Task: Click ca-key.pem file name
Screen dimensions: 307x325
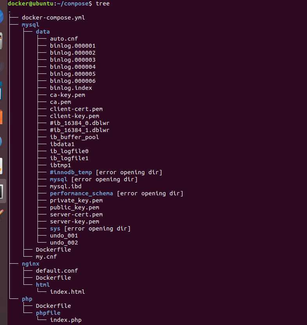Action: (67, 95)
